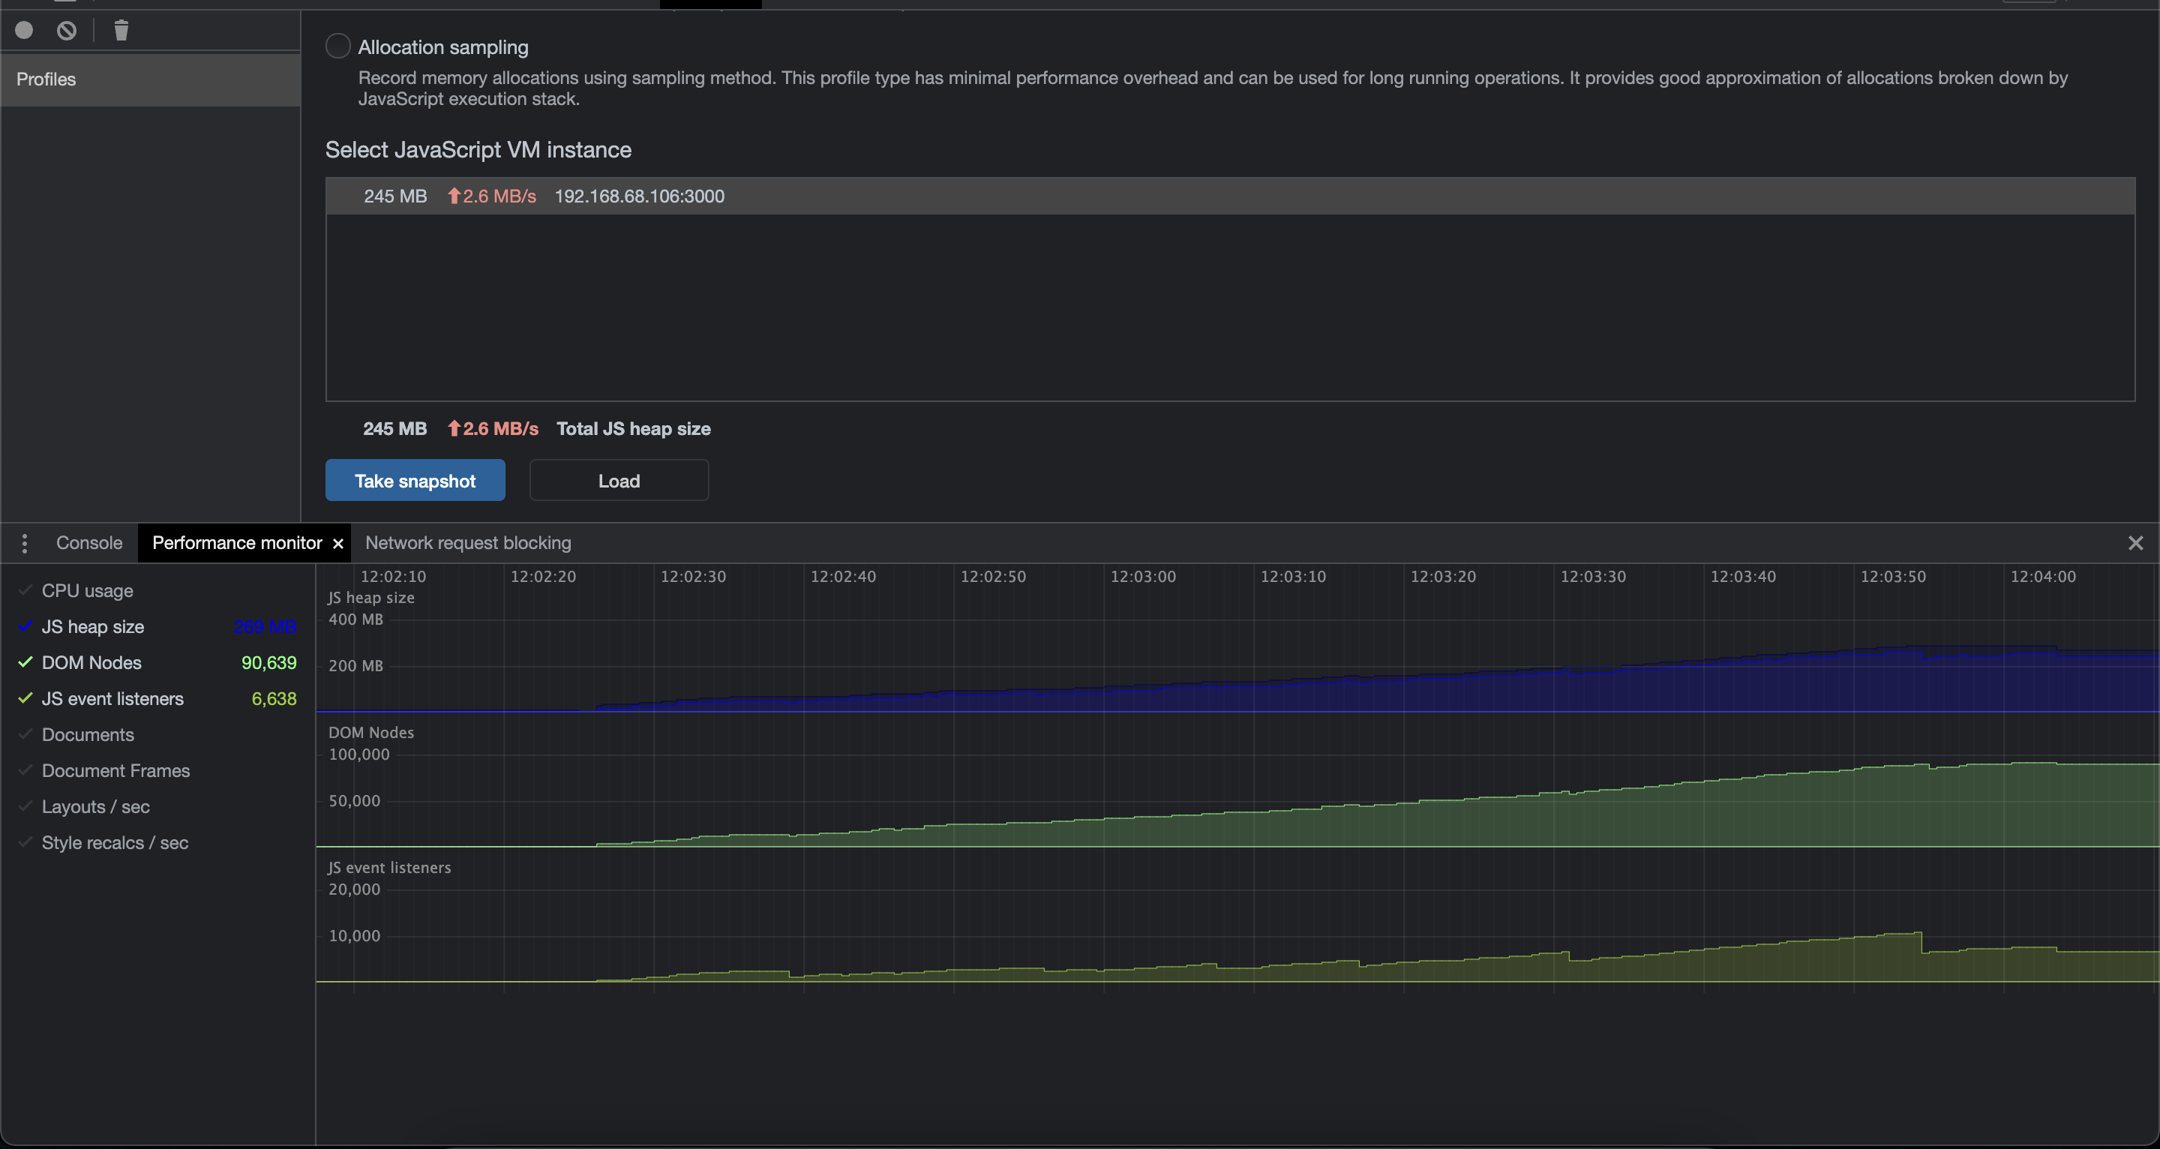Close the drawer with the X icon
Viewport: 2160px width, 1149px height.
click(x=2134, y=543)
